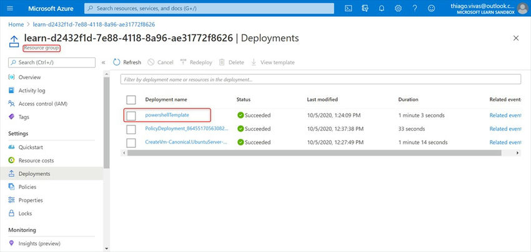Select Resource costs in the sidebar

[36, 160]
